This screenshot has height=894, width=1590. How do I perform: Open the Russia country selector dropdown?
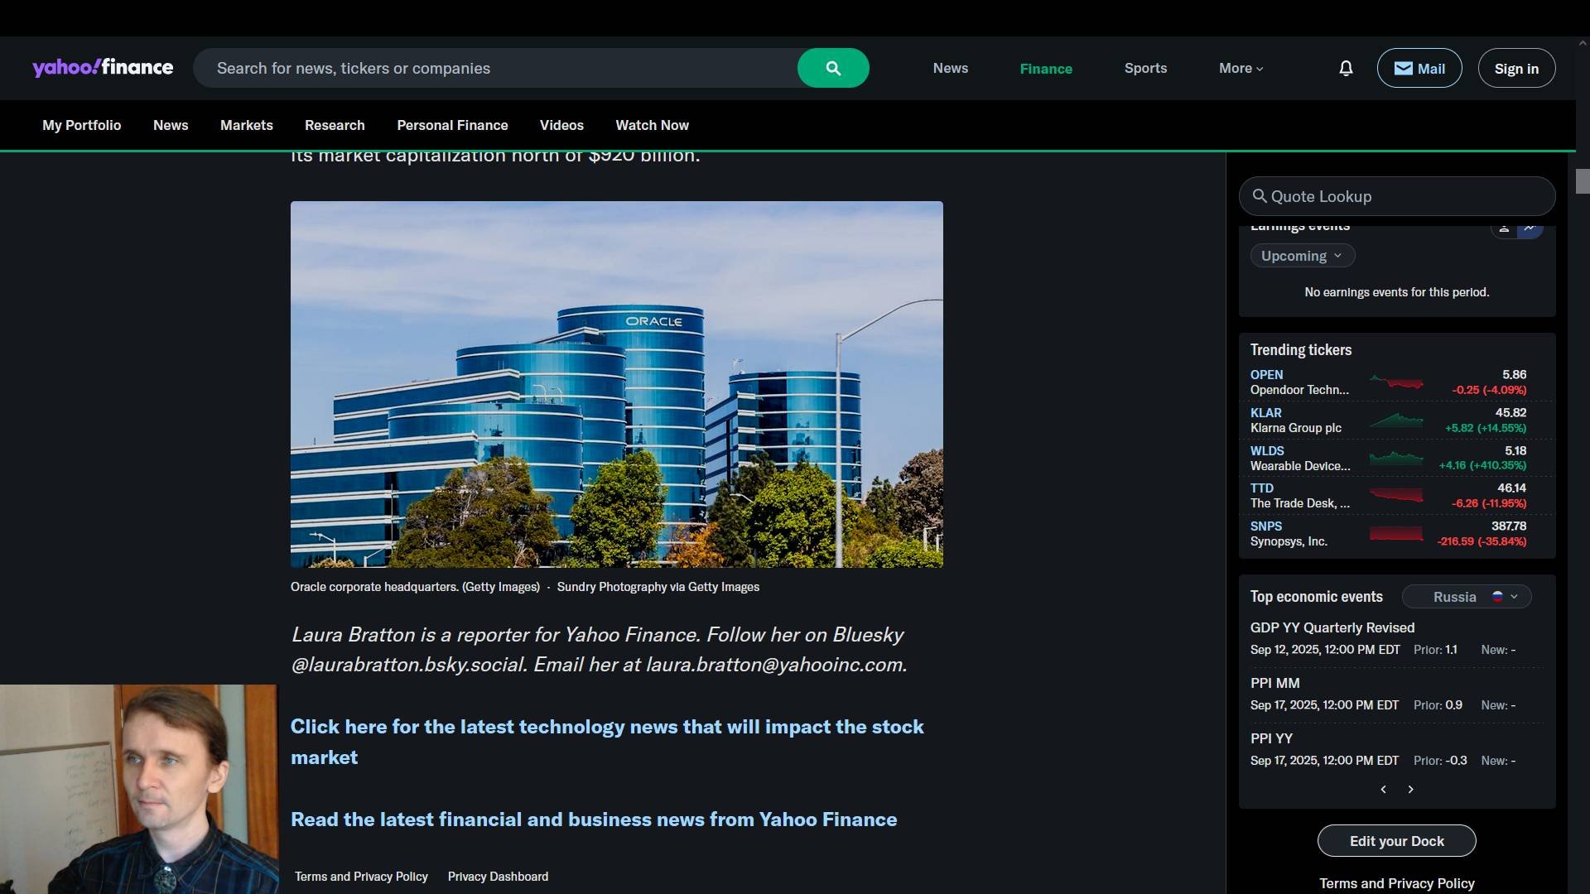(1467, 597)
